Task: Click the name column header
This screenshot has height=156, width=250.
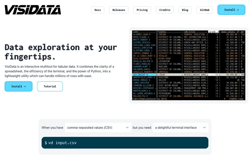Action: click(x=136, y=32)
